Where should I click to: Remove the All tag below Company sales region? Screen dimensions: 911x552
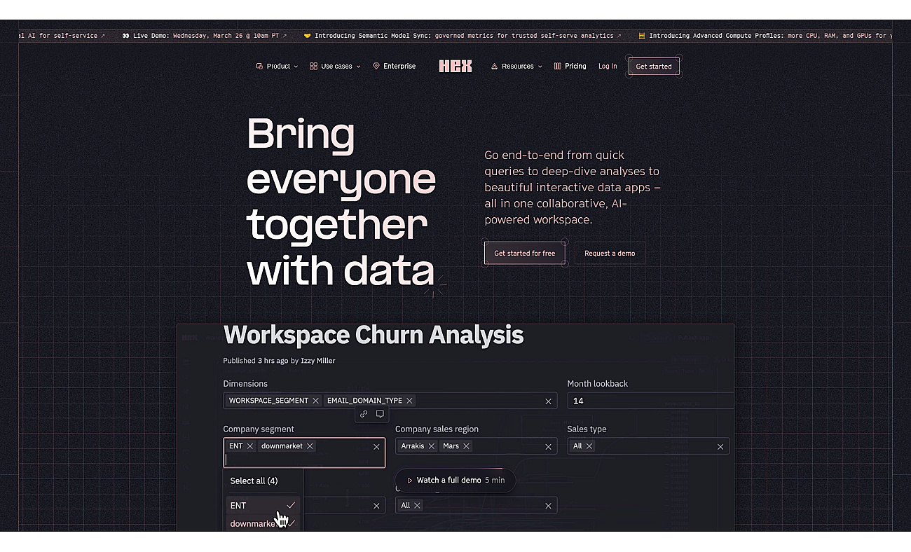417,506
